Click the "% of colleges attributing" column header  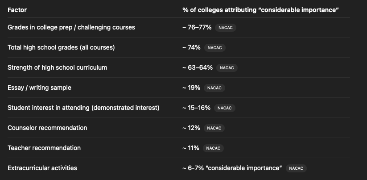[x=260, y=9]
